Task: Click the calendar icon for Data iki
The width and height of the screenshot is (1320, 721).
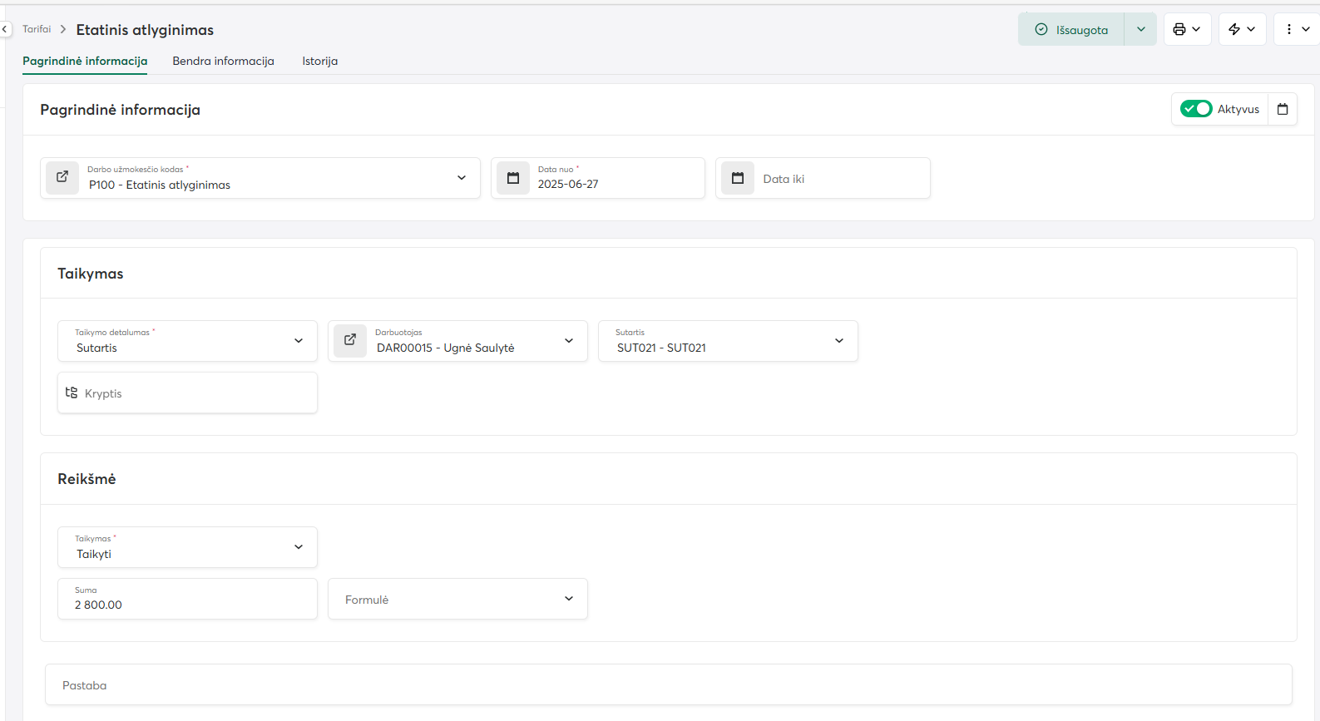Action: tap(738, 178)
